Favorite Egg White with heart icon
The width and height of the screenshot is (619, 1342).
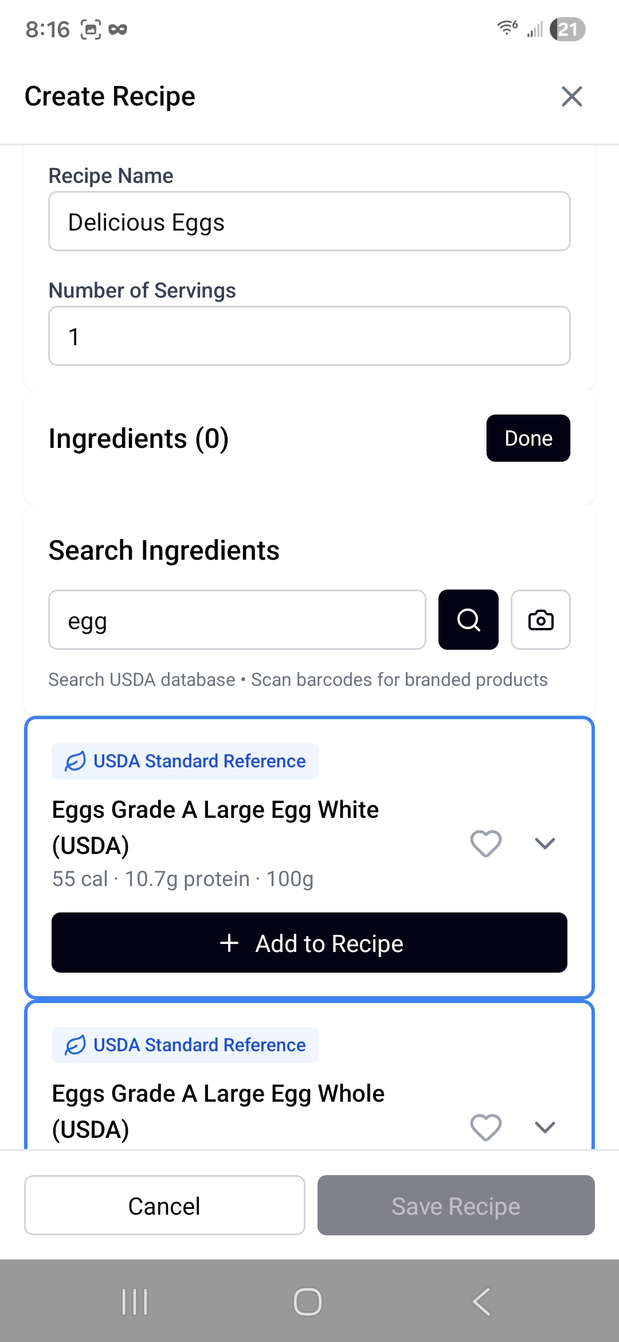485,843
